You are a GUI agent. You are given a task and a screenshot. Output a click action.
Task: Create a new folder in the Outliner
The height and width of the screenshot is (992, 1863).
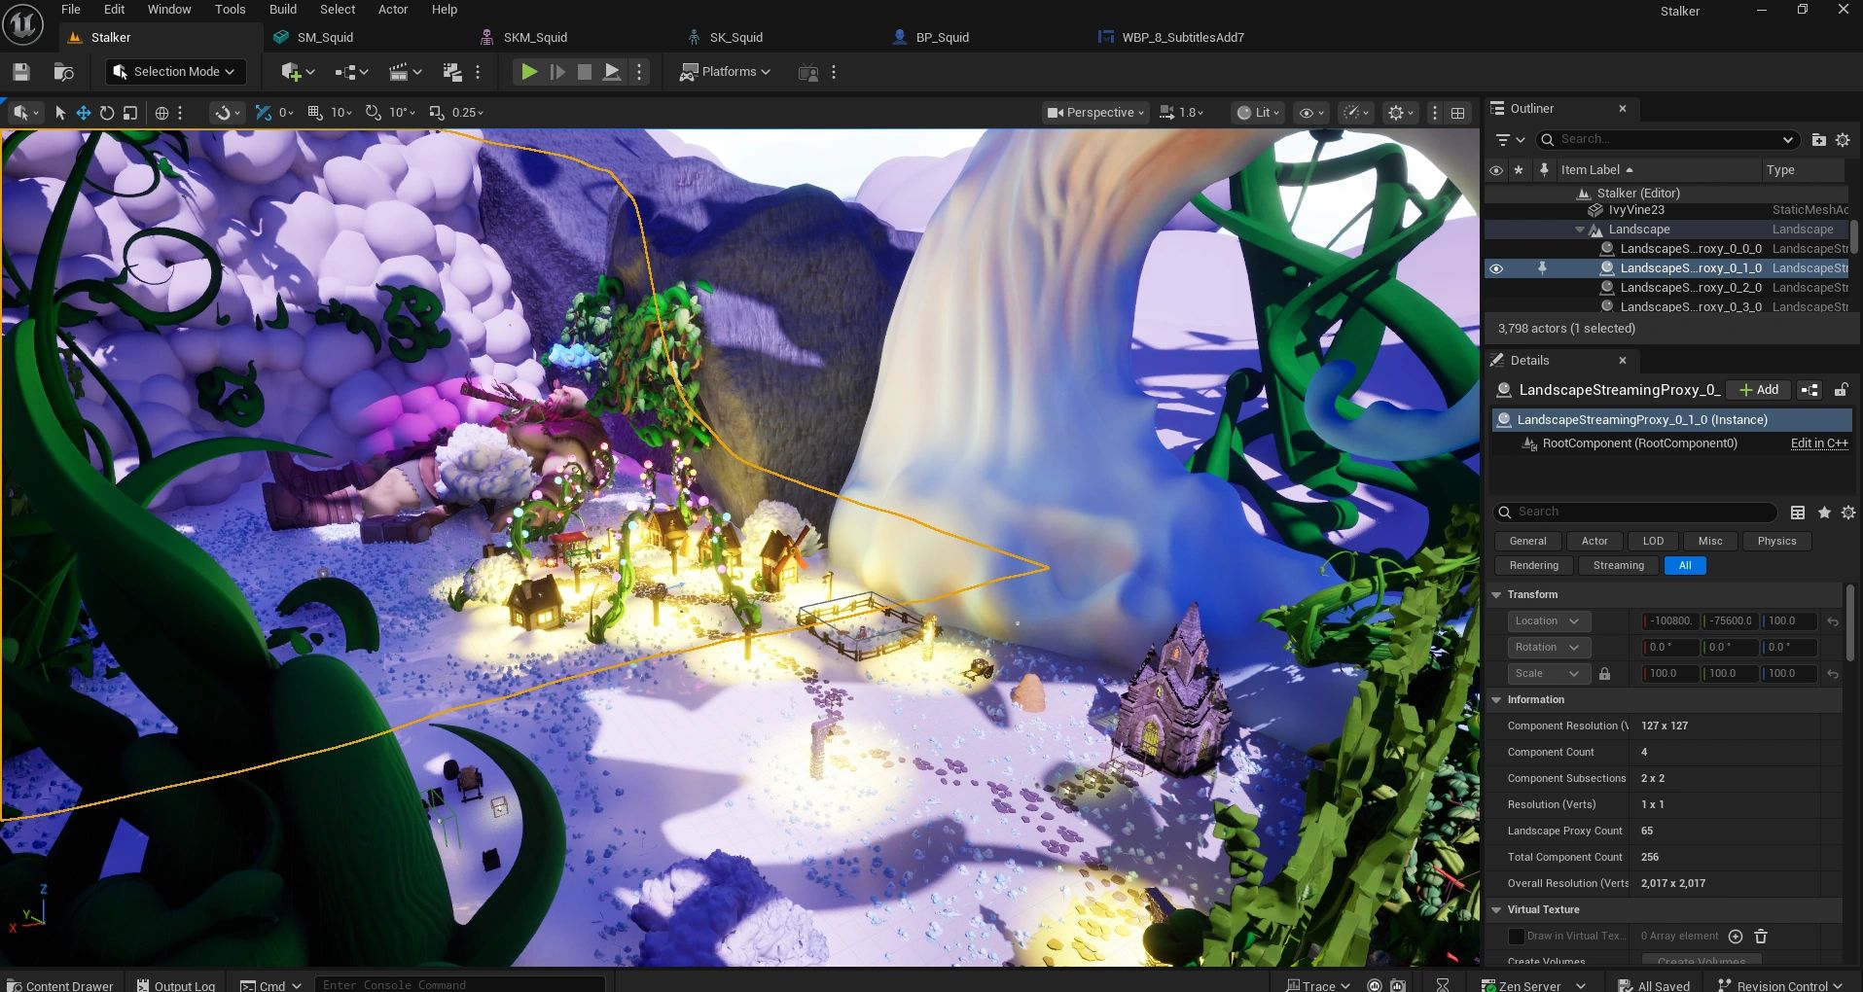[x=1818, y=140]
